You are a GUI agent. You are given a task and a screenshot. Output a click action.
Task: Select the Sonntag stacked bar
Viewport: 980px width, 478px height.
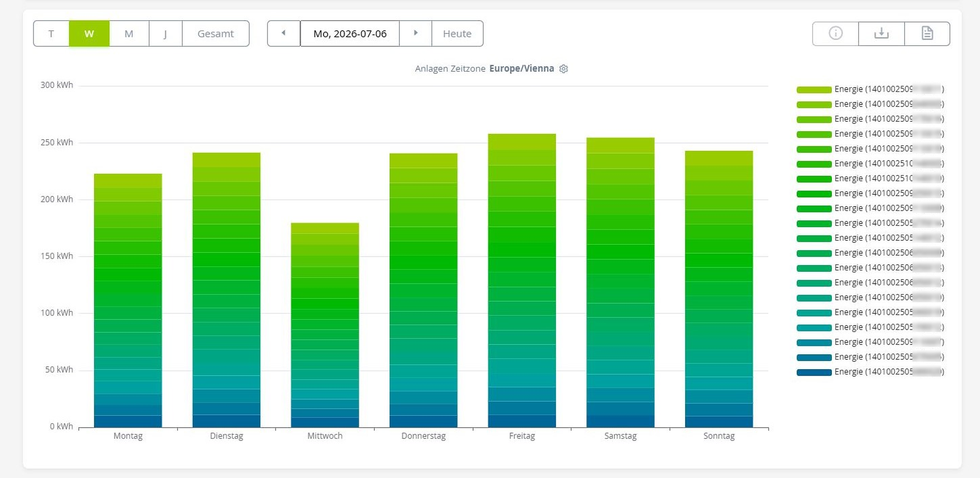719,289
